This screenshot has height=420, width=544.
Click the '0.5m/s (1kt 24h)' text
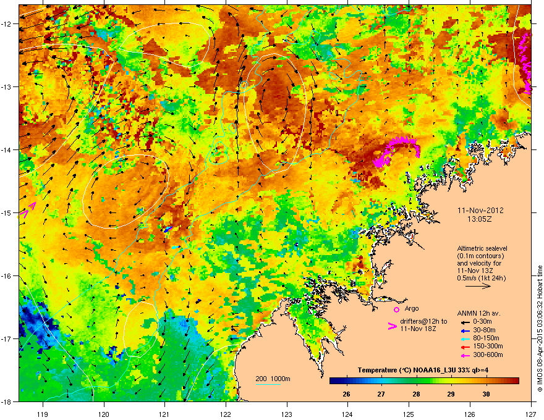pyautogui.click(x=481, y=278)
